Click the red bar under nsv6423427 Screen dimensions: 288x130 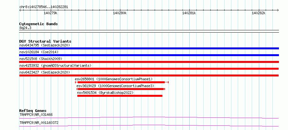(x=149, y=75)
